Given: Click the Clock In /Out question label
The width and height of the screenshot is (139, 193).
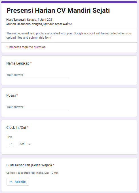Looking at the screenshot, I should point(16,128).
